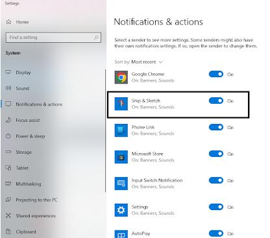270x238 pixels.
Task: Click the Phone Link app icon
Action: 121,130
